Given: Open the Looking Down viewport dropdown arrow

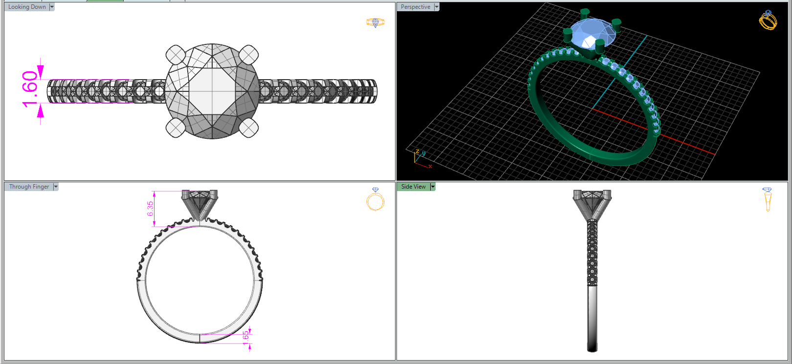Looking at the screenshot, I should (x=52, y=7).
